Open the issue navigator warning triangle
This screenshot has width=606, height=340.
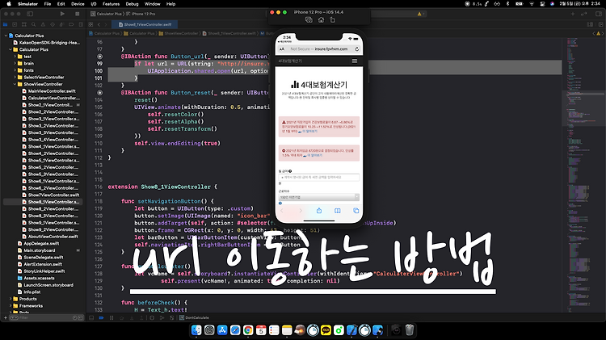click(43, 24)
